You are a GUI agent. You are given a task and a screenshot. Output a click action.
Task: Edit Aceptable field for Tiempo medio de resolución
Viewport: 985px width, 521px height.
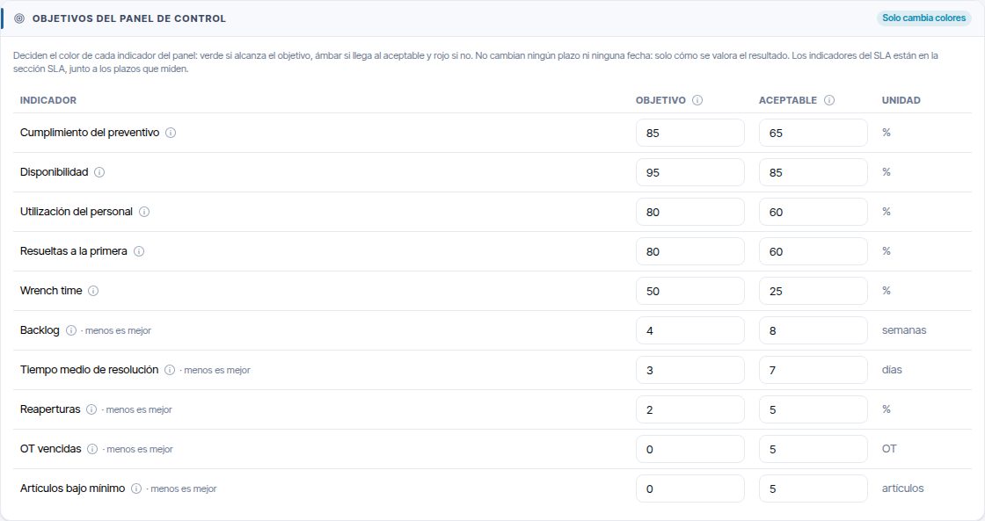(x=814, y=371)
